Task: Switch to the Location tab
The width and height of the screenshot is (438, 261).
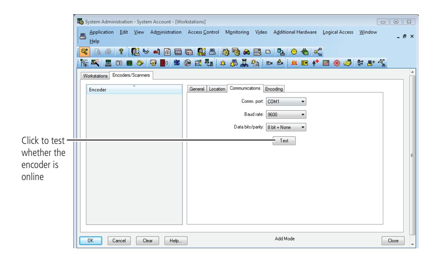Action: click(x=217, y=89)
